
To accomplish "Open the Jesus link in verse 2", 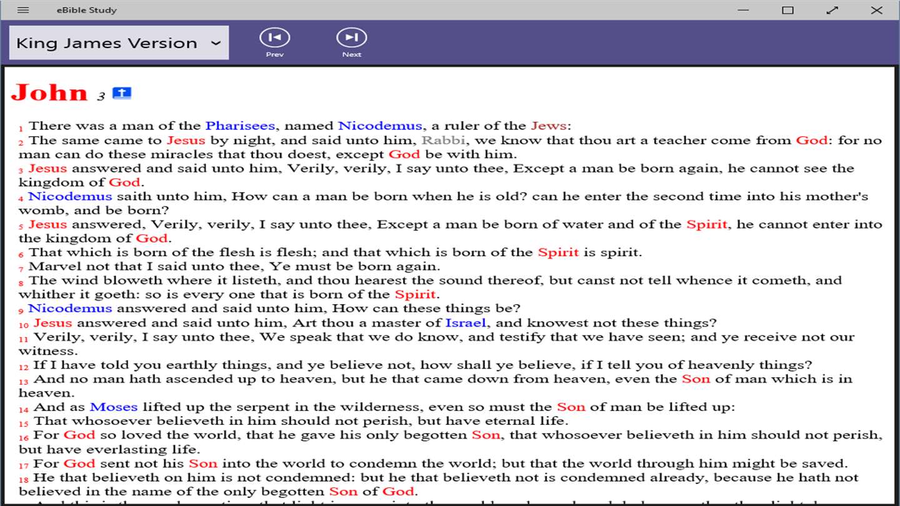I will [186, 141].
